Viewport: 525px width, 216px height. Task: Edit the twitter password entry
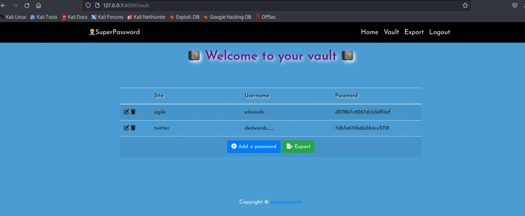[x=126, y=128]
